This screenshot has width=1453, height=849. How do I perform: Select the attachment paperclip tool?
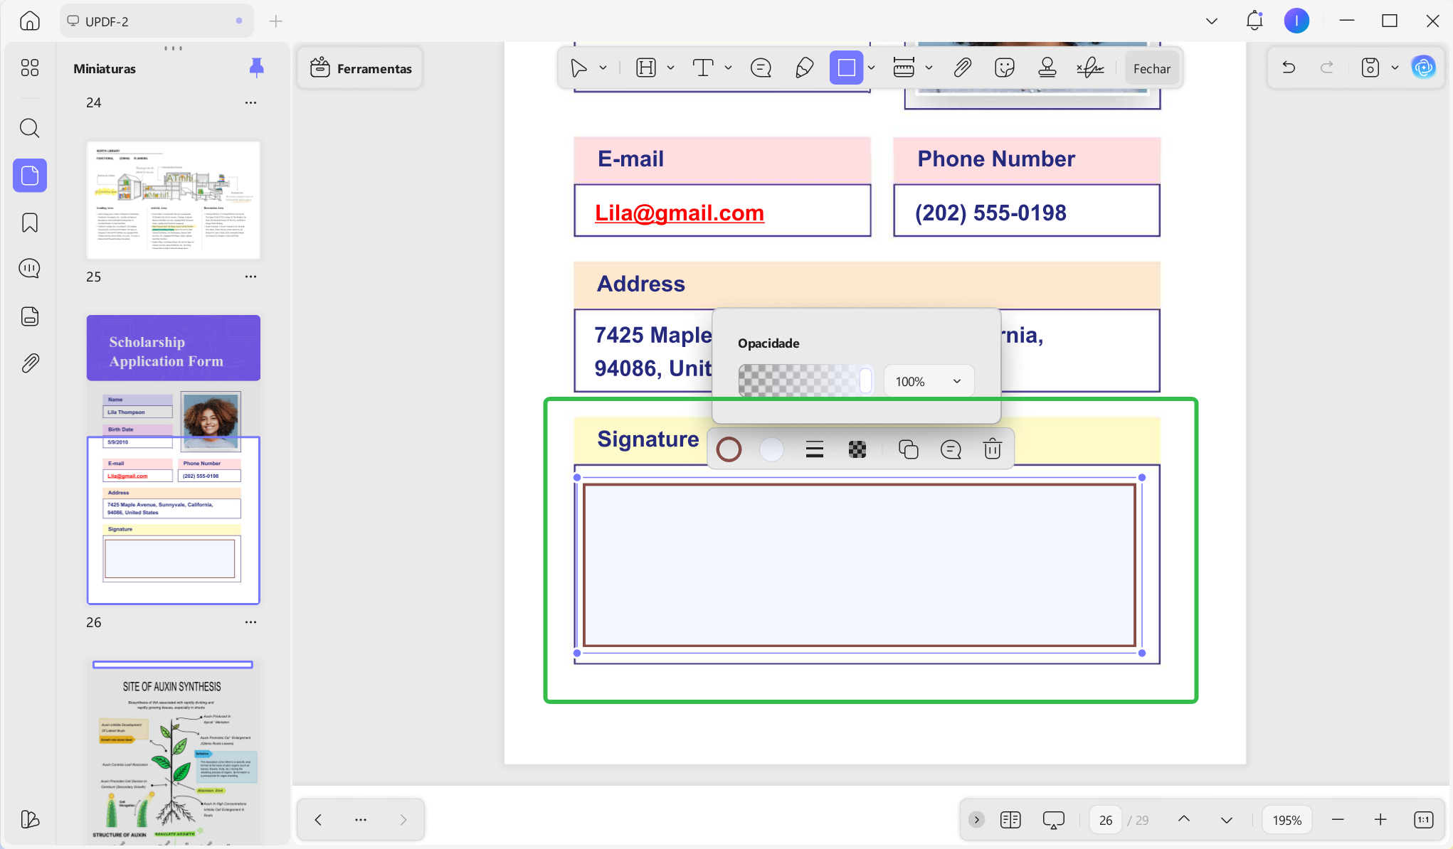point(962,68)
